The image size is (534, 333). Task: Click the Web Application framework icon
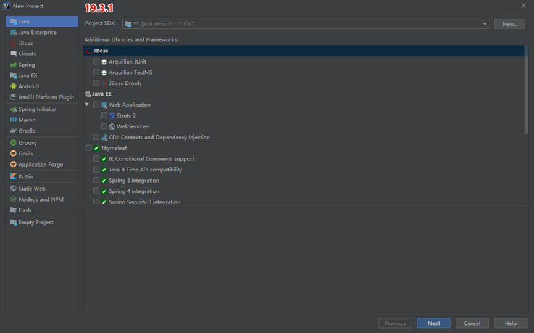104,105
